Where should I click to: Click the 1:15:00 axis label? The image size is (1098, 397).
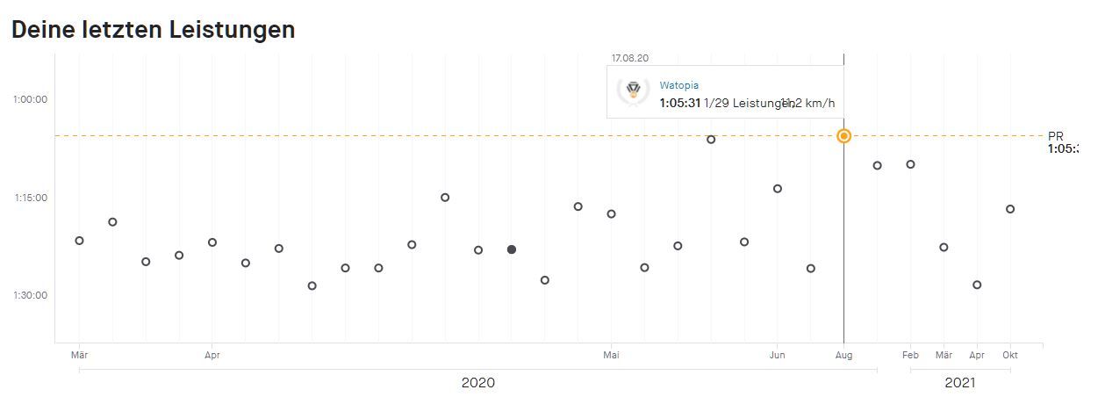pyautogui.click(x=31, y=198)
